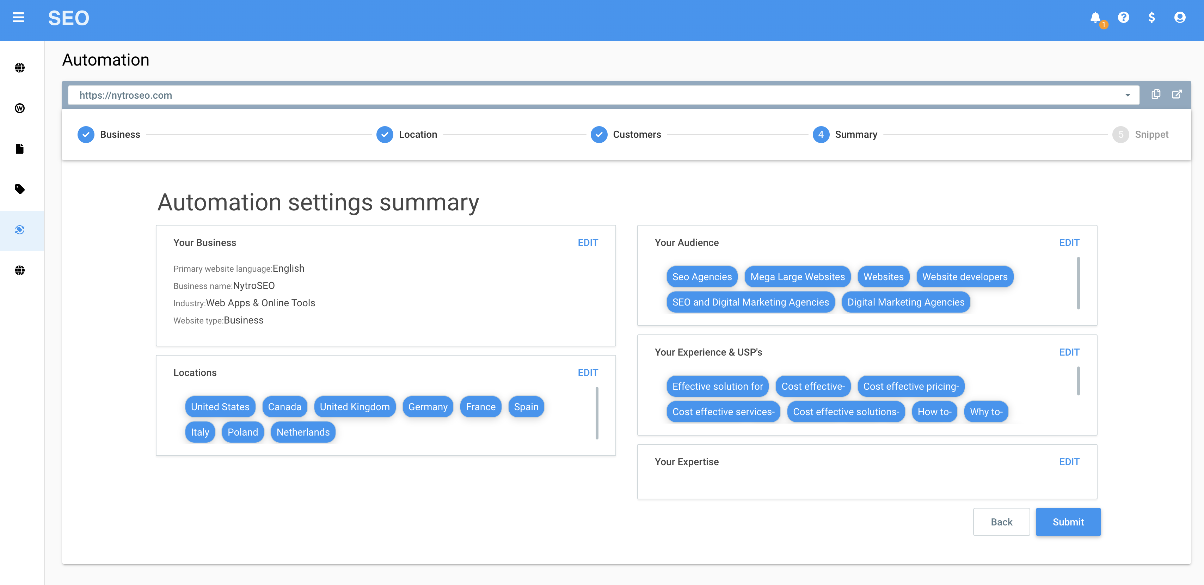Image resolution: width=1204 pixels, height=585 pixels.
Task: Click the Back button
Action: [1002, 522]
